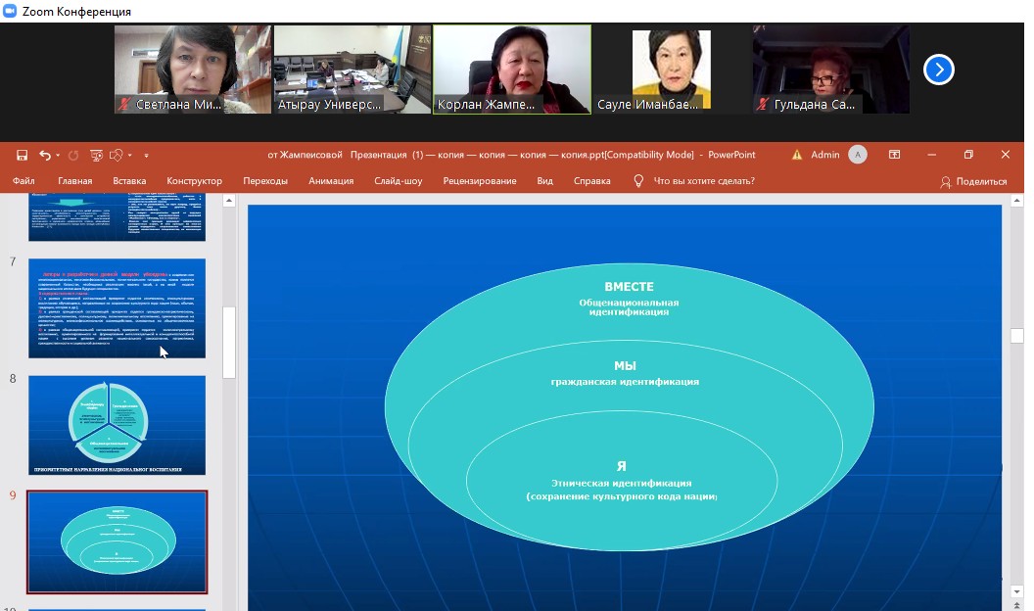Click main slide area scroll up arrow
Viewport: 1034px width, 611px height.
(1016, 201)
